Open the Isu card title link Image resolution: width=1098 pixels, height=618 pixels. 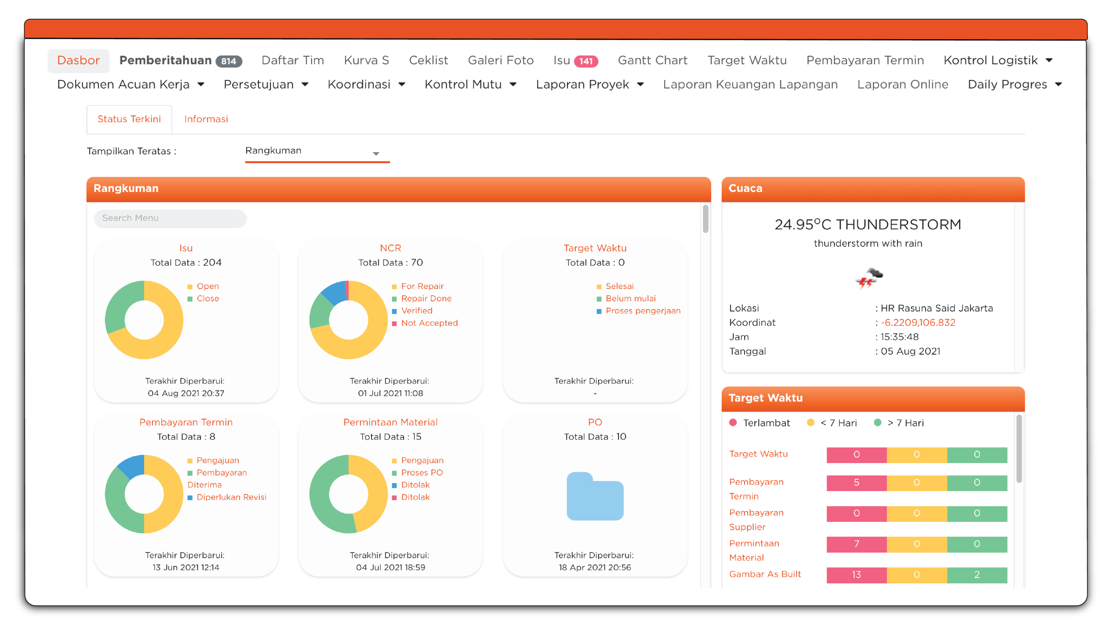[x=186, y=248]
